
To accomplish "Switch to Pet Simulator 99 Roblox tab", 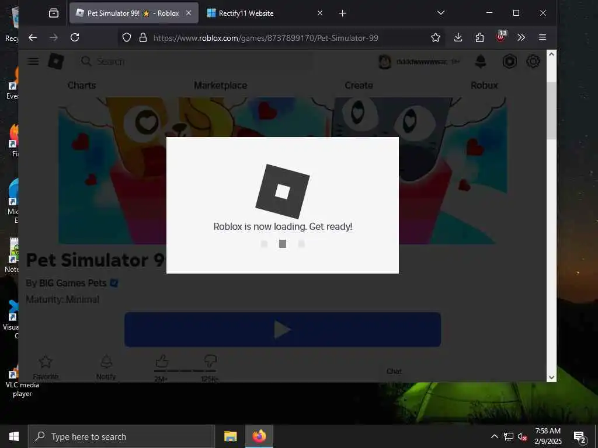I will tap(134, 13).
